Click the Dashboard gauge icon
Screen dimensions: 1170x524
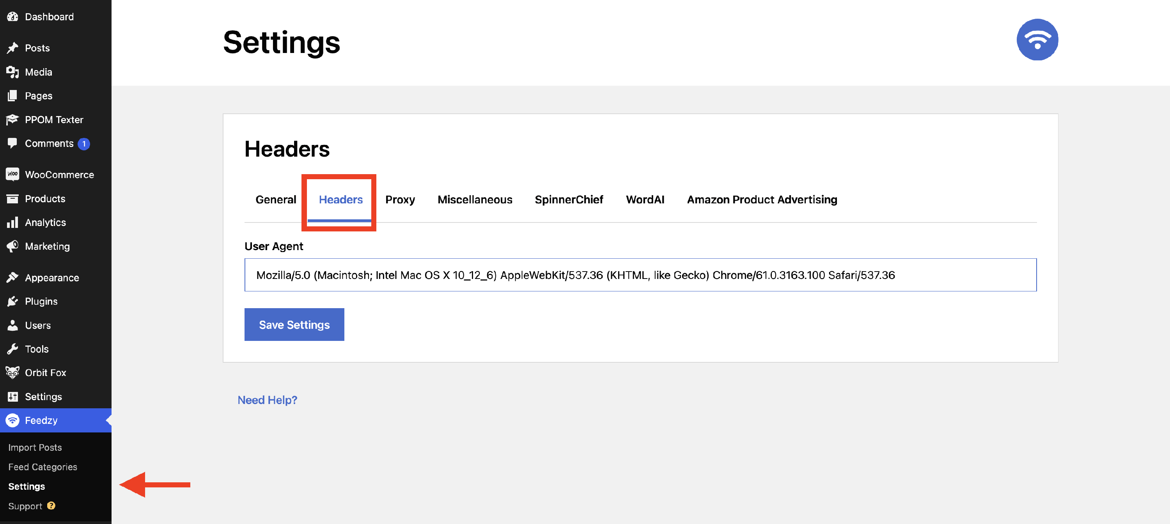tap(12, 17)
